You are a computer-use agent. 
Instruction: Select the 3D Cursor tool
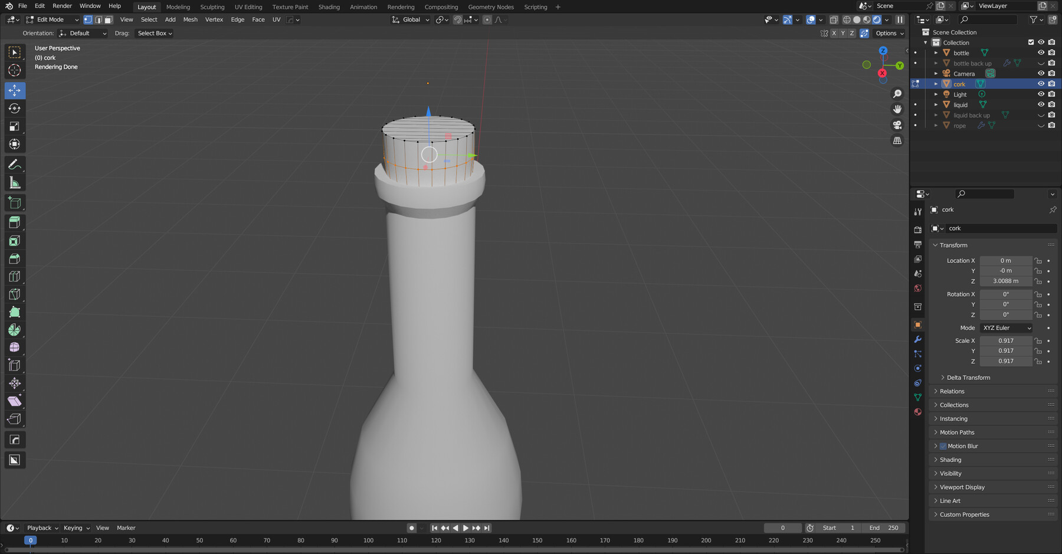[x=15, y=70]
